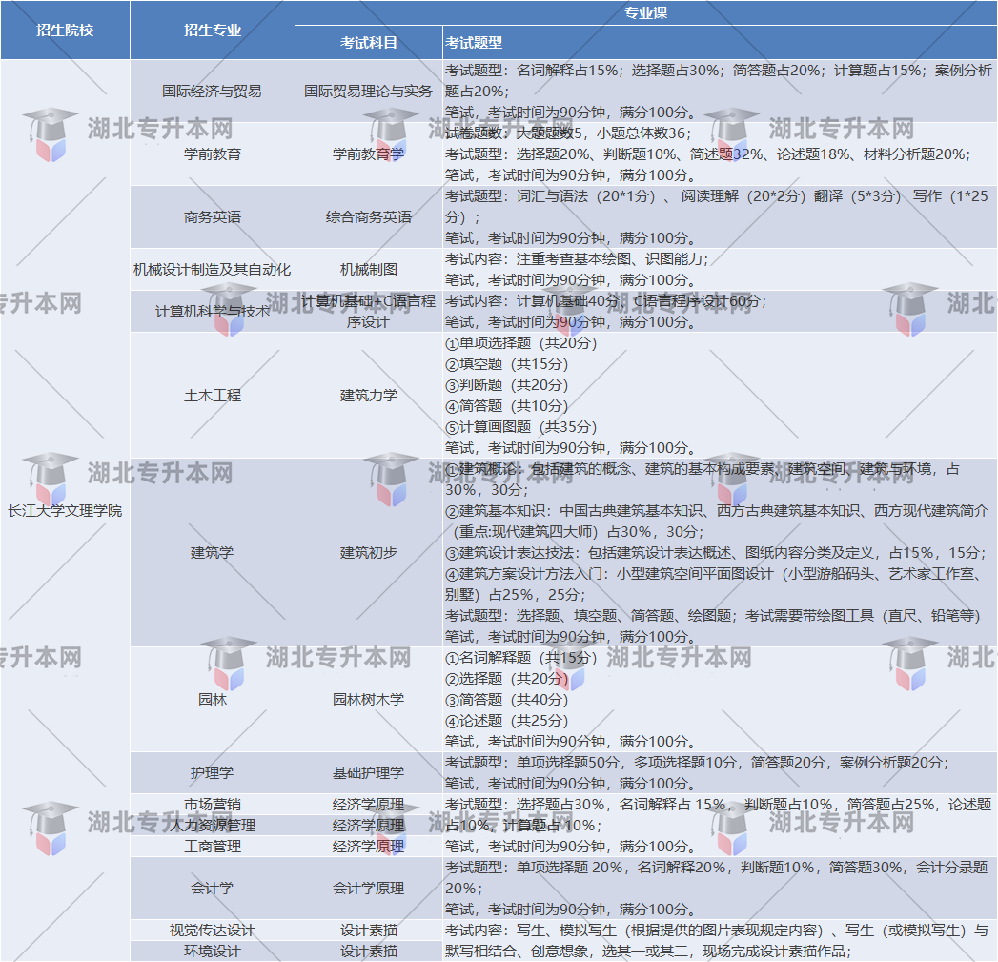
Task: Select the 专业课 header cell
Action: (x=646, y=12)
